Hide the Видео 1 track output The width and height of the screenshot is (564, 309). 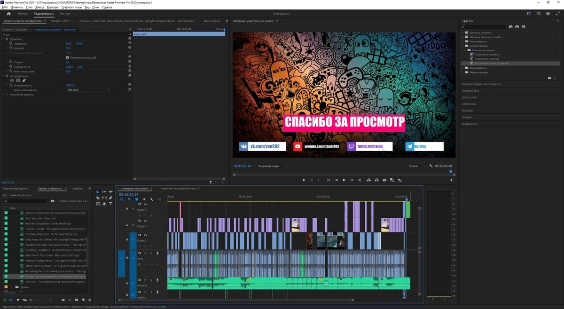pos(146,235)
